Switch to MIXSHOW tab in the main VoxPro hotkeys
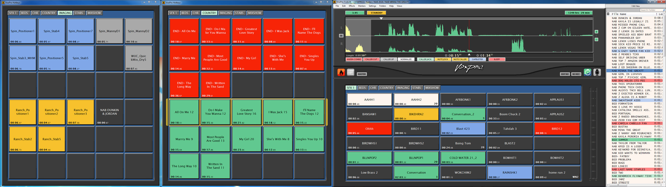The height and width of the screenshot is (187, 666). point(432,88)
